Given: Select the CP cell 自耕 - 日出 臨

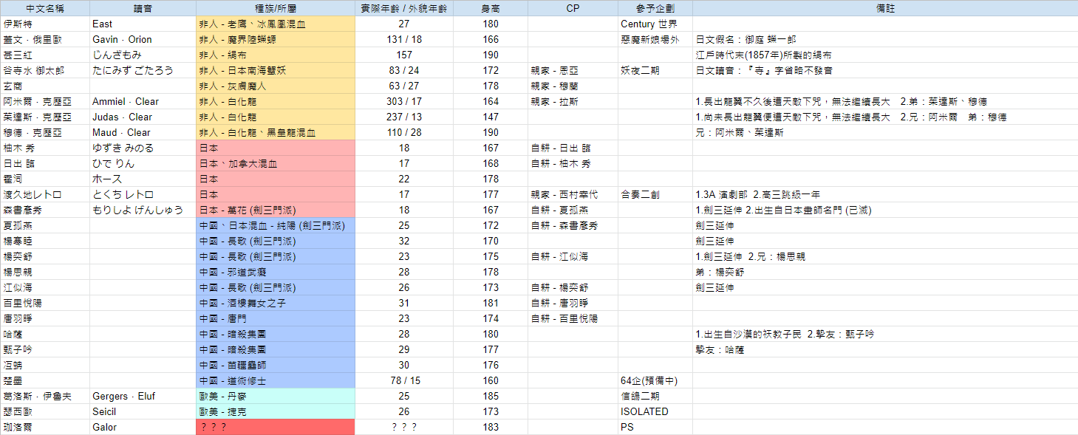Looking at the screenshot, I should (573, 148).
